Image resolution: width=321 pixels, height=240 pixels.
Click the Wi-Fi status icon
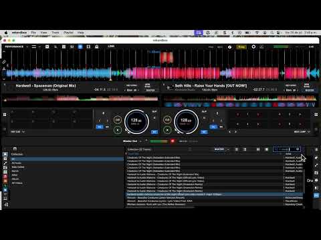(x=257, y=33)
